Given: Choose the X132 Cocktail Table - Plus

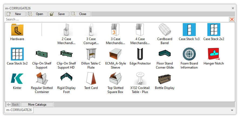Looking at the screenshot, I should [x=140, y=79].
